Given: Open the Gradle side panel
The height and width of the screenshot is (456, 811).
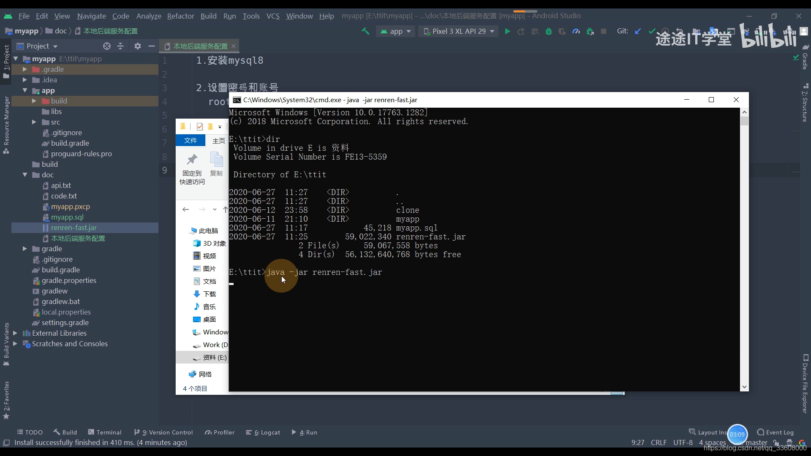Looking at the screenshot, I should 806,57.
